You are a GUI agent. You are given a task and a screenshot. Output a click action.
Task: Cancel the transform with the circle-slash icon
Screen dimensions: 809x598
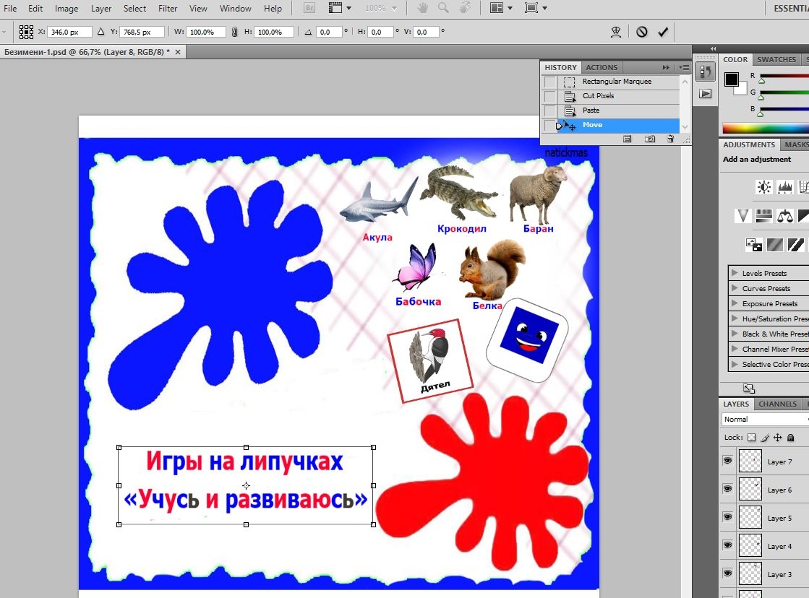(x=641, y=32)
